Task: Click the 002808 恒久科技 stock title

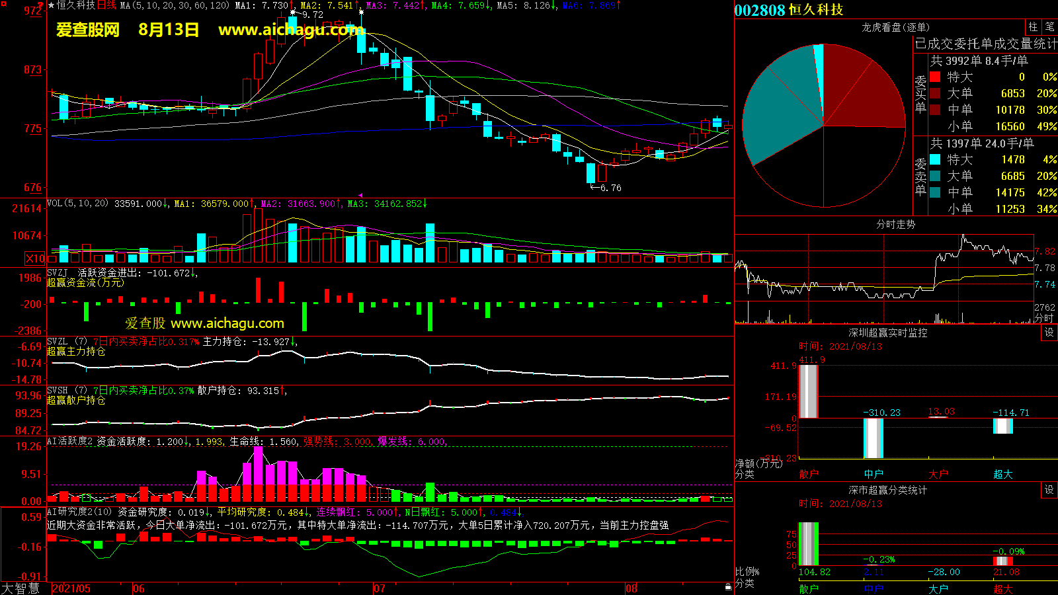Action: coord(788,10)
